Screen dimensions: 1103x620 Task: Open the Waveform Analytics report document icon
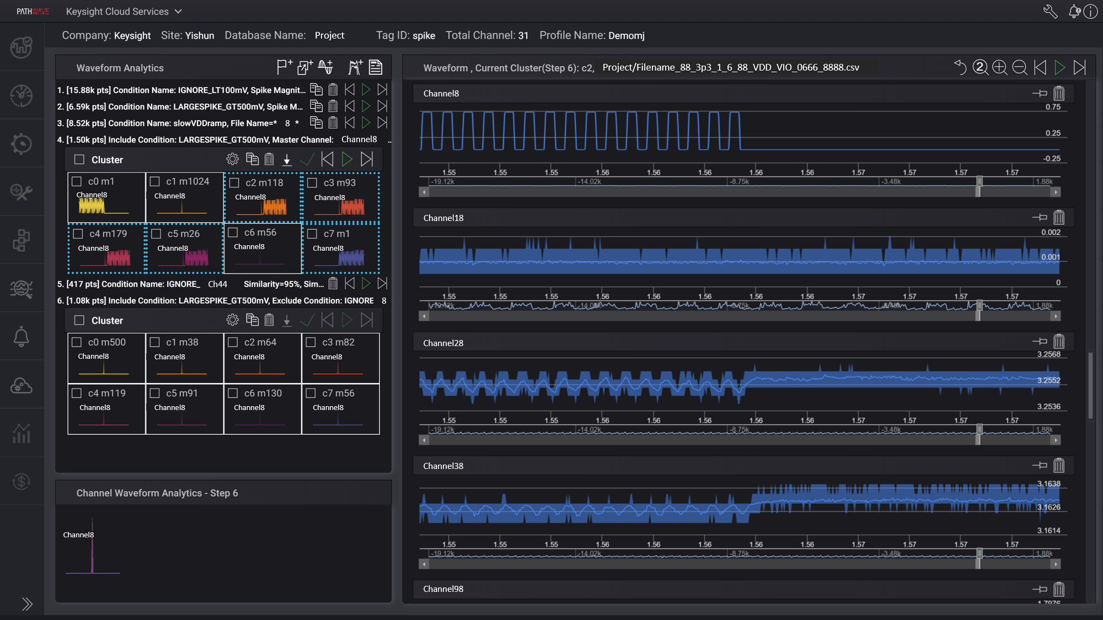[376, 67]
